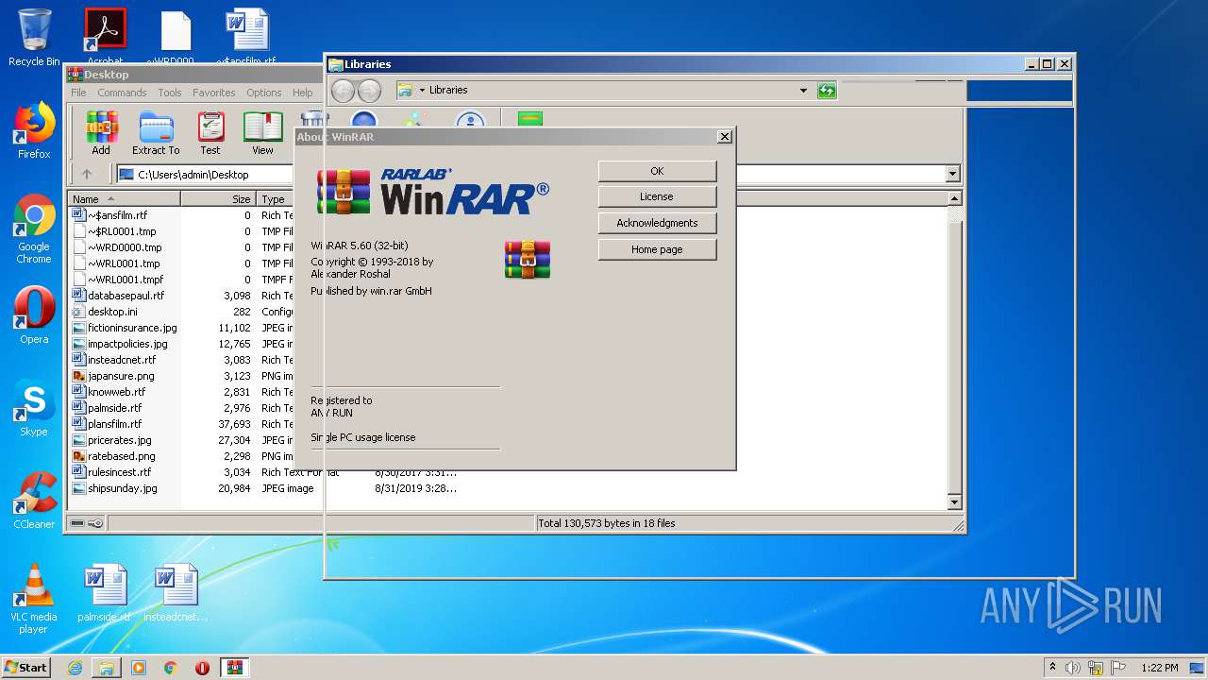The height and width of the screenshot is (680, 1208).
Task: Open the Recycle Bin desktop icon
Action: (34, 38)
